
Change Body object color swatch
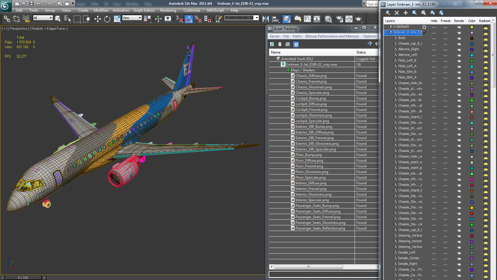point(472,38)
